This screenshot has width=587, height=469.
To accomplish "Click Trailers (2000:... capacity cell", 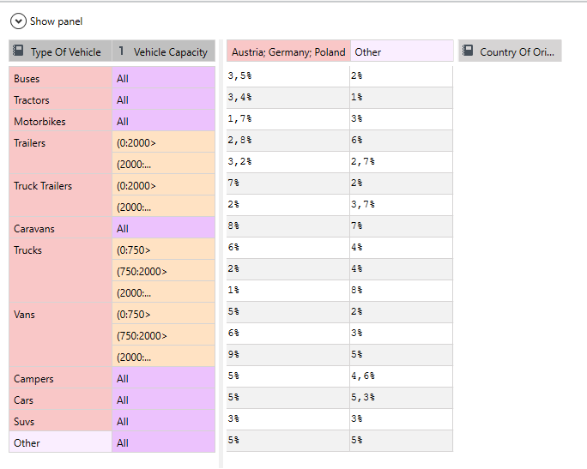I will 164,164.
